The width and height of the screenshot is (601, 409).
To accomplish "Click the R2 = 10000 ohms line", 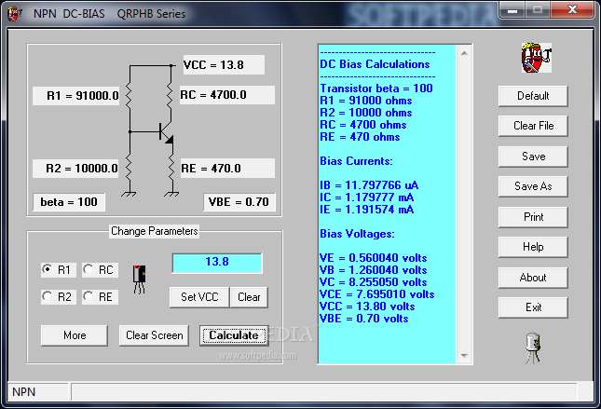I will [366, 113].
